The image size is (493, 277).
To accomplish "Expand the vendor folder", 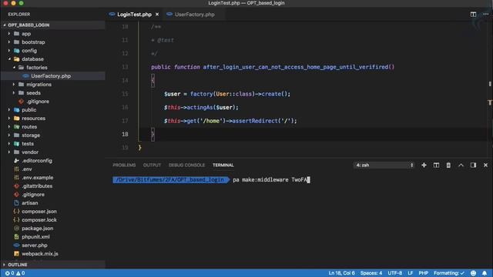I will click(x=30, y=152).
